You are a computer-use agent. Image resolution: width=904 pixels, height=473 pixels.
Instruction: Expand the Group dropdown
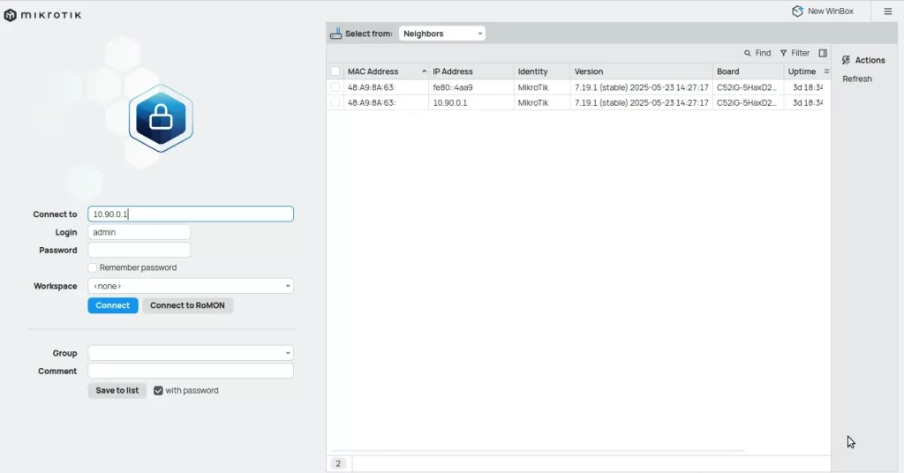click(191, 353)
